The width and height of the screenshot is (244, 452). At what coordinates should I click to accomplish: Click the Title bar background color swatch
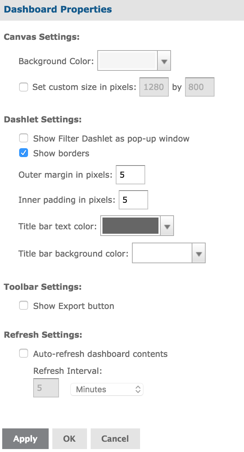pyautogui.click(x=162, y=253)
